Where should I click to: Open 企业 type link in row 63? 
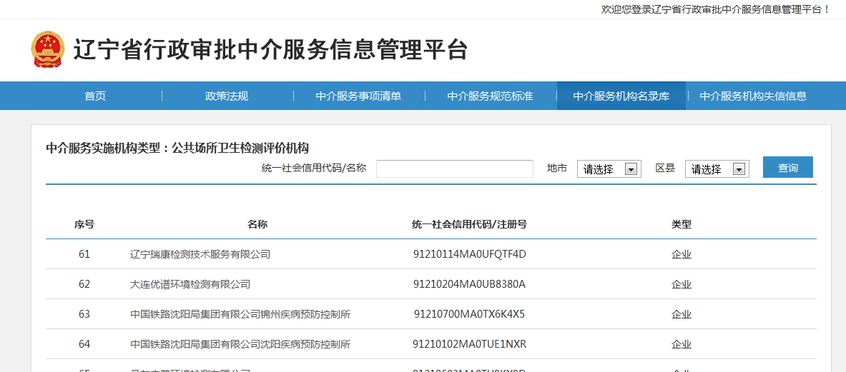(x=682, y=314)
